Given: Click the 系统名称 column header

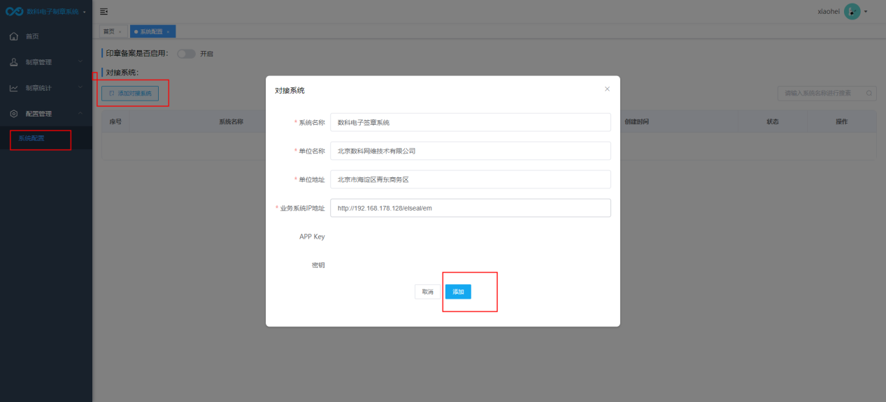Looking at the screenshot, I should click(231, 121).
